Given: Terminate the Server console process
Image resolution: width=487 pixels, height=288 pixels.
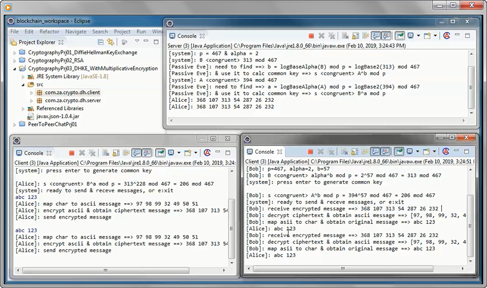Looking at the screenshot, I should 311,35.
